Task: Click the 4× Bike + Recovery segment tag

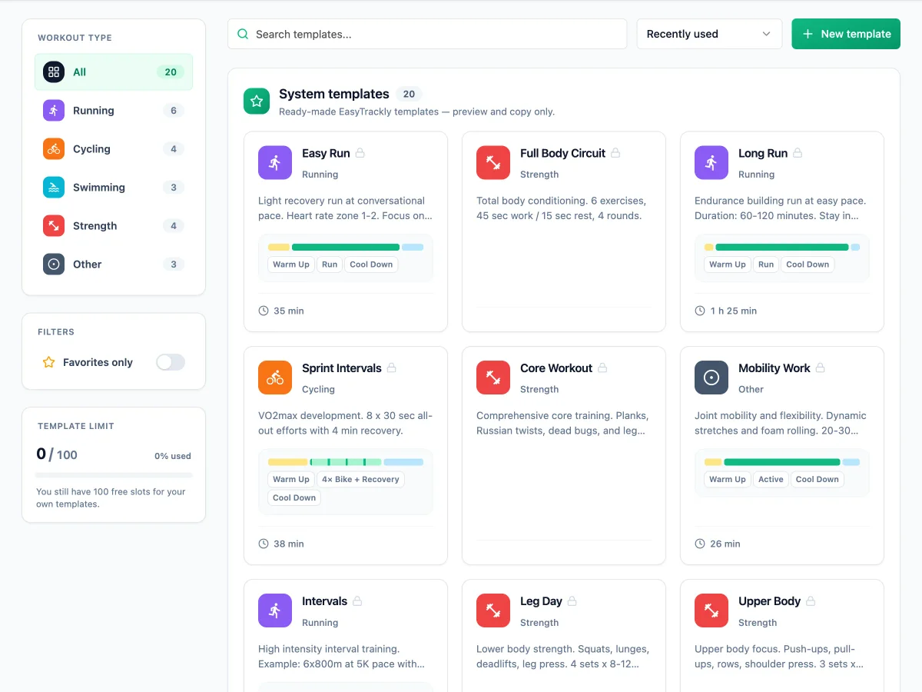Action: [360, 479]
